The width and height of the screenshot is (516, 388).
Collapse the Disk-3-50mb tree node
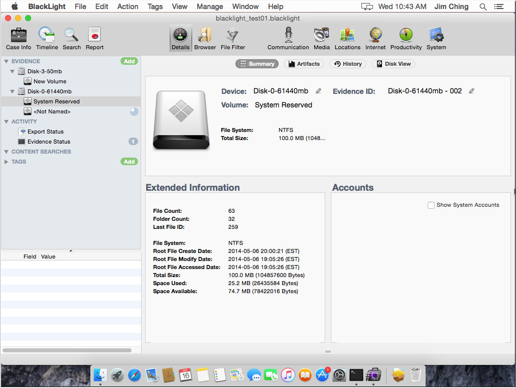[12, 71]
